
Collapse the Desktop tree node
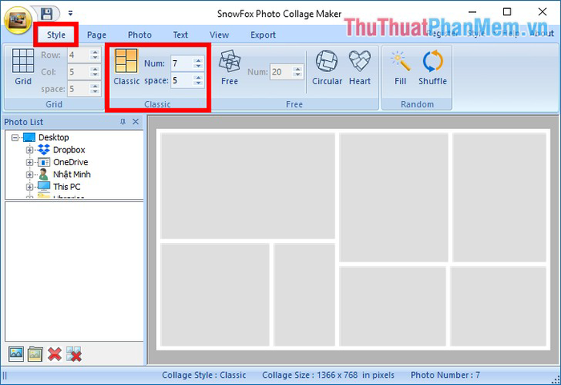(x=14, y=137)
